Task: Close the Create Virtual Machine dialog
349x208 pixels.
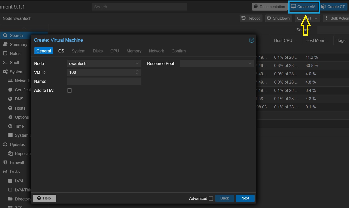Action: [252, 40]
